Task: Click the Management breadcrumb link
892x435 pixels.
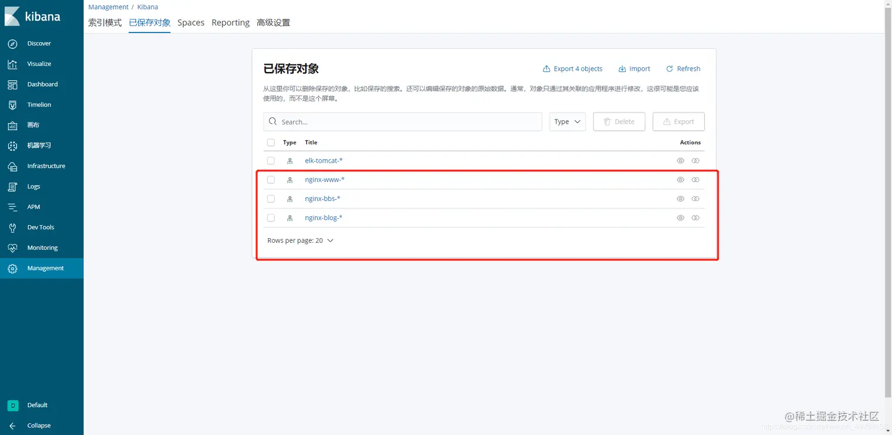Action: pos(109,7)
